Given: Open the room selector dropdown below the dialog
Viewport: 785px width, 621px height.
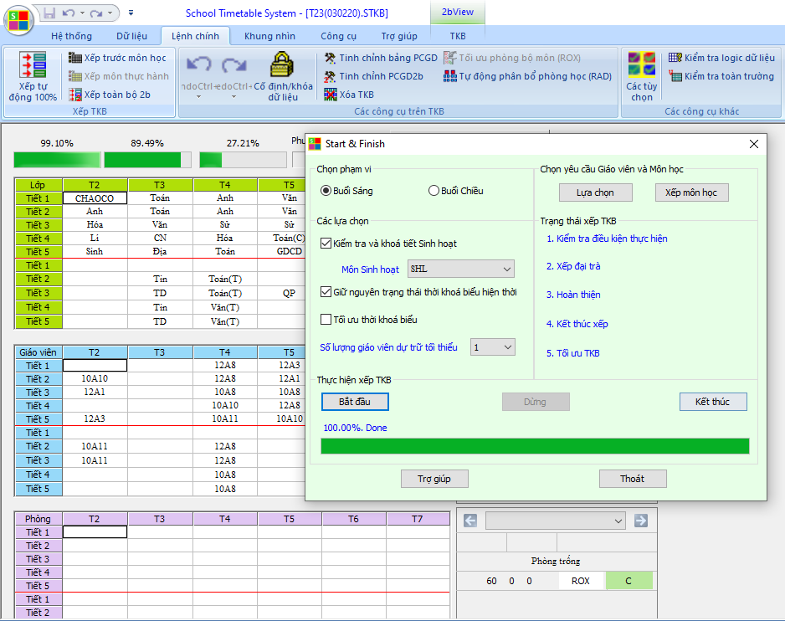Looking at the screenshot, I should click(x=556, y=521).
